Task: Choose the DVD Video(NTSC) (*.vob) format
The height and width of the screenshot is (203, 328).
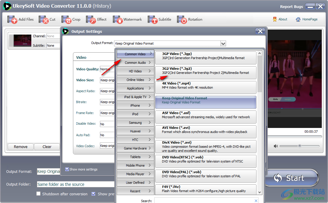Action: pos(206,161)
